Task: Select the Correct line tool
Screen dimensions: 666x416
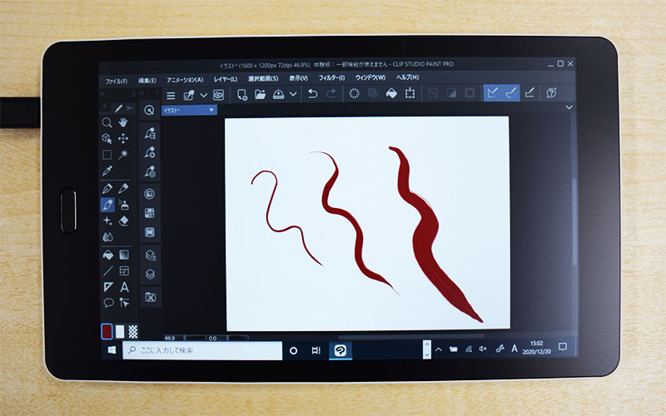Action: [124, 303]
